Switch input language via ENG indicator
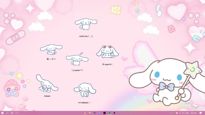The width and height of the screenshot is (205, 115). (187, 113)
